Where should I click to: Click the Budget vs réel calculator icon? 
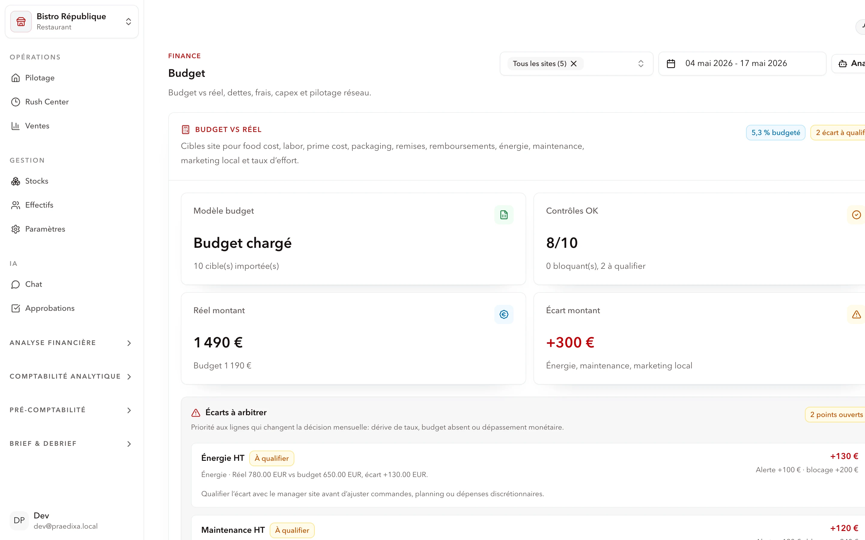(x=186, y=130)
